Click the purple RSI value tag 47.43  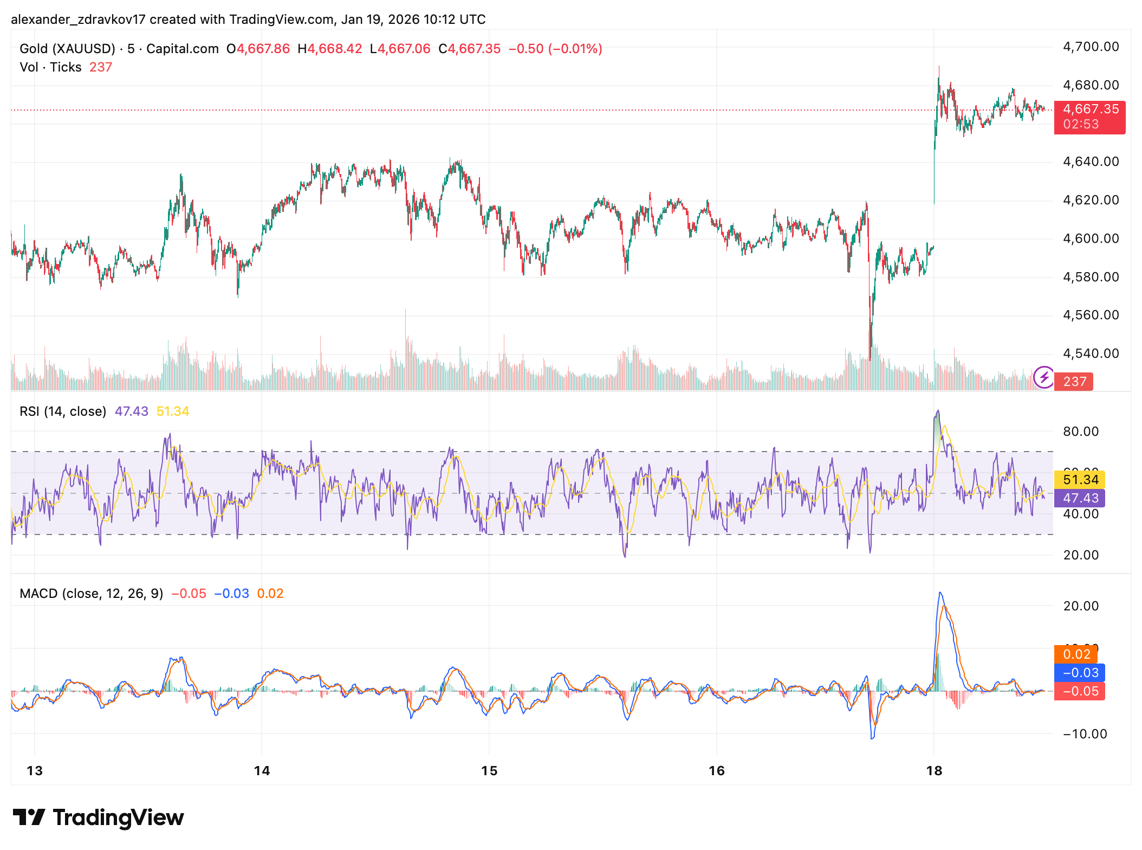point(1080,498)
